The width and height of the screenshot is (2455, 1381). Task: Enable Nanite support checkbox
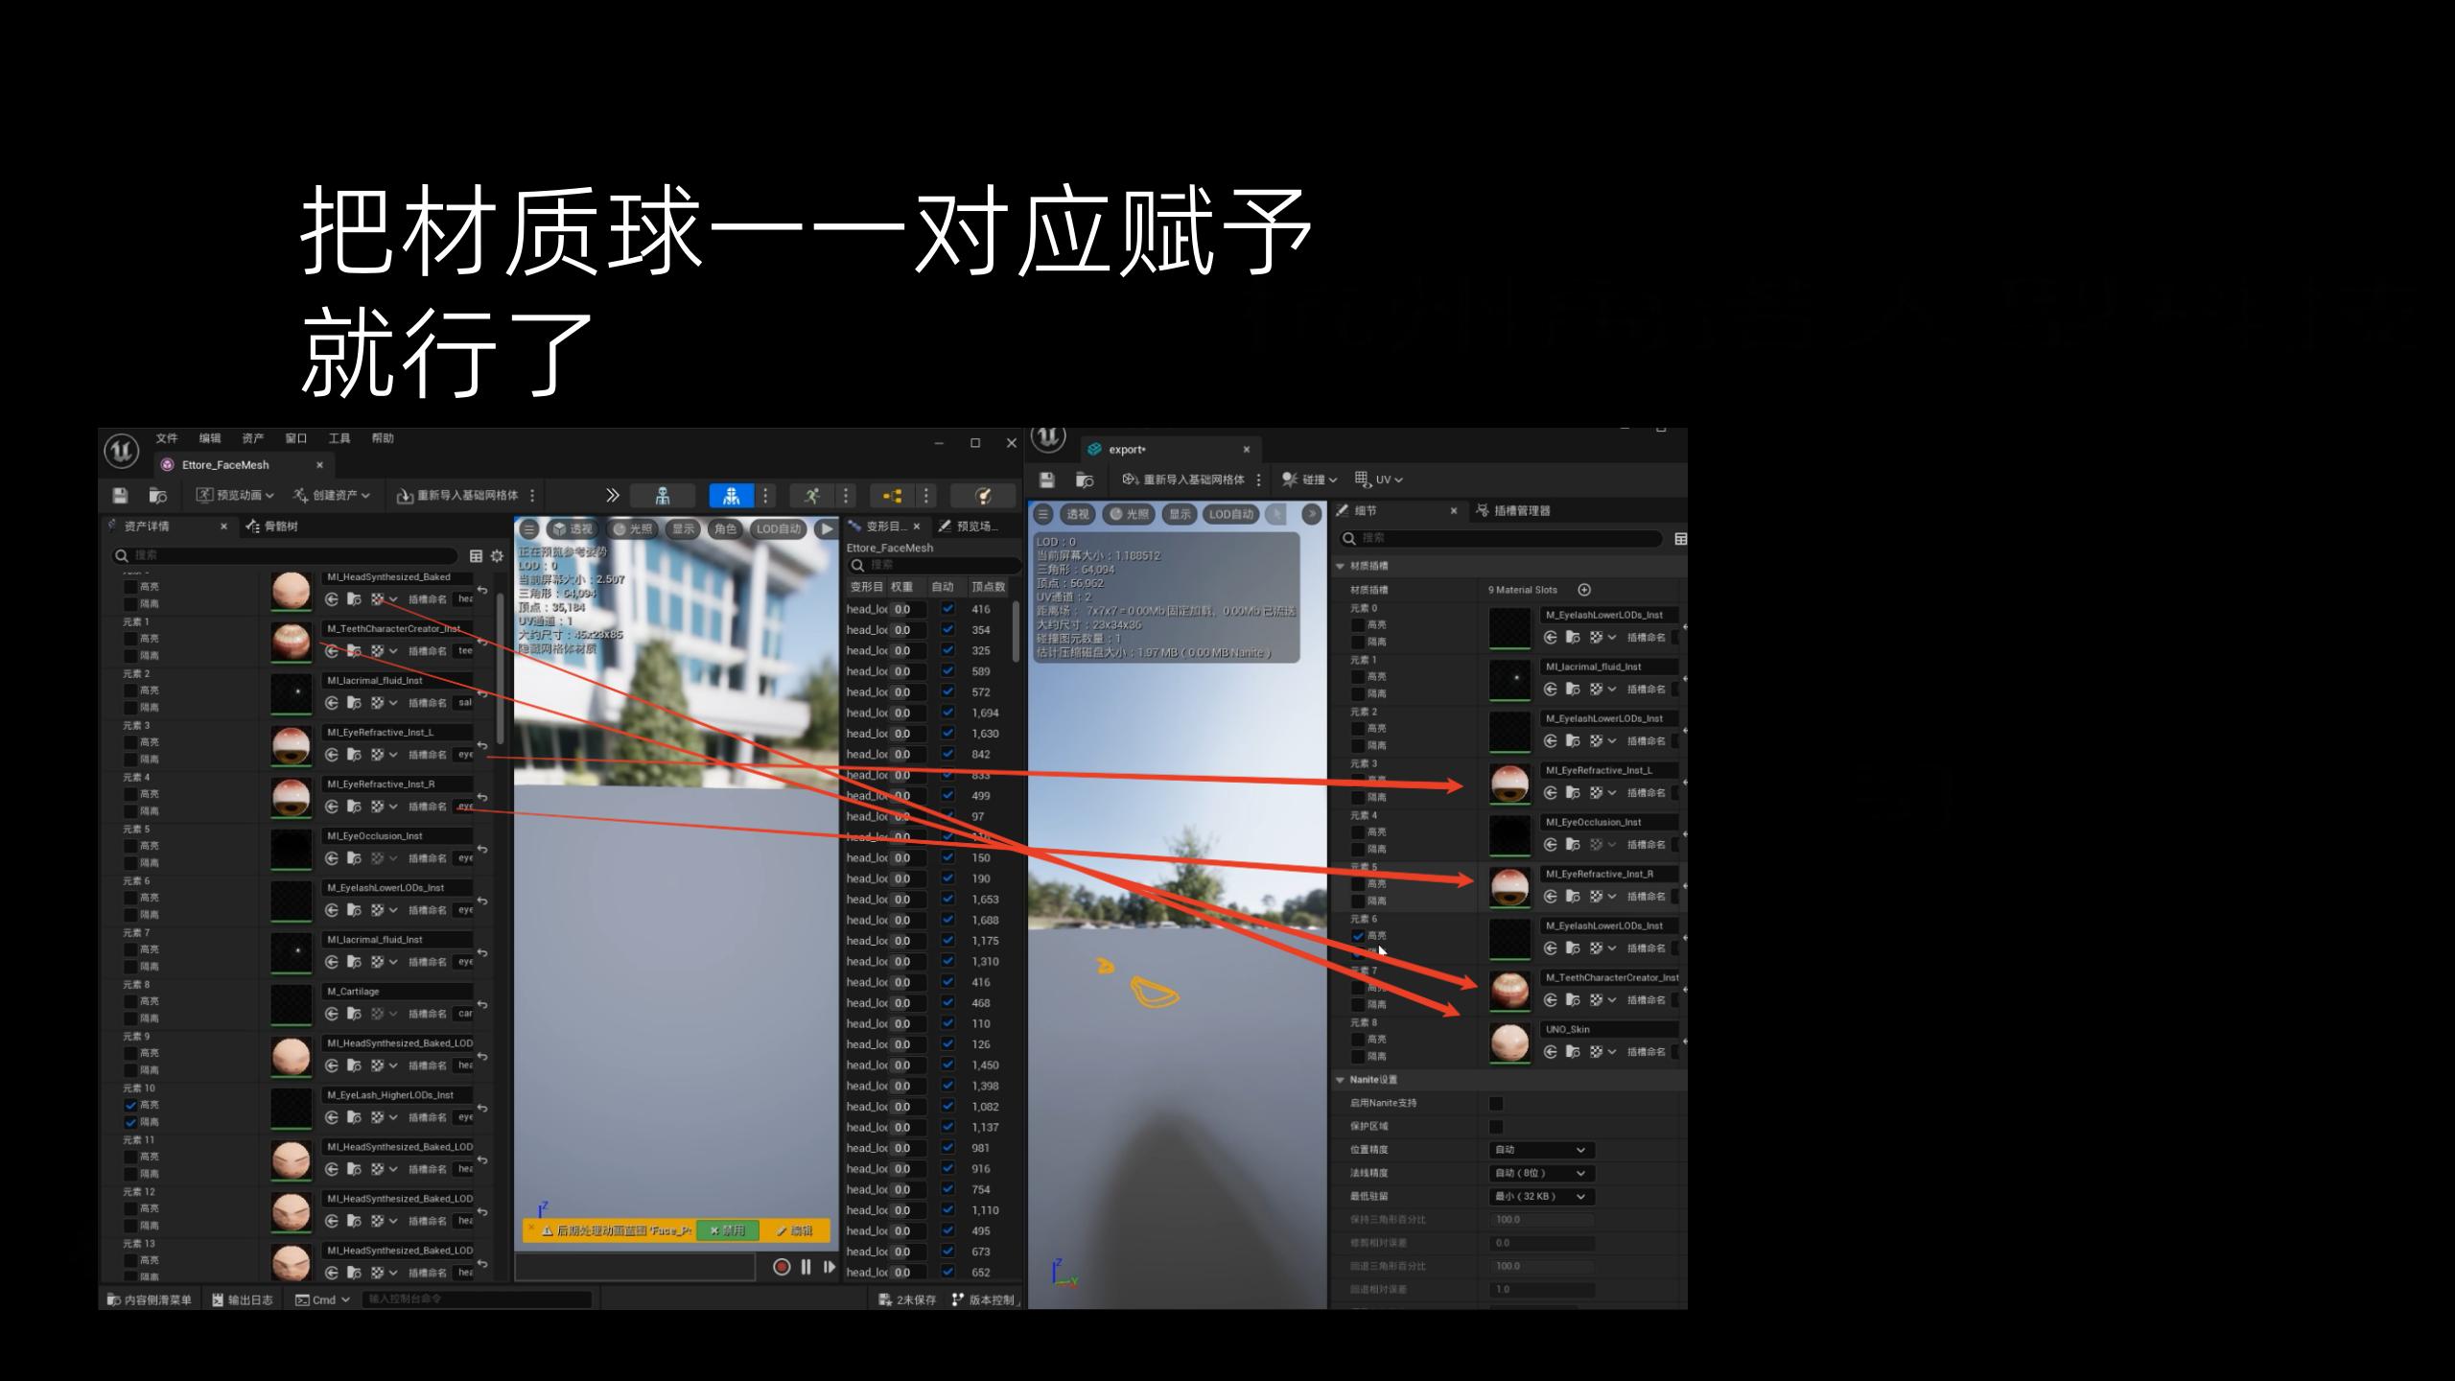pos(1496,1104)
